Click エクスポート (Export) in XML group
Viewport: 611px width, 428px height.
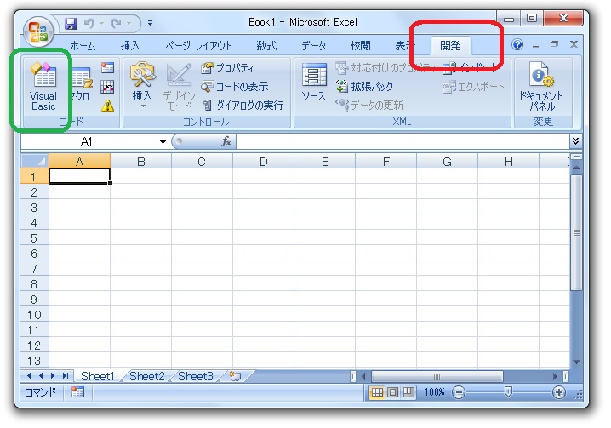pyautogui.click(x=473, y=87)
